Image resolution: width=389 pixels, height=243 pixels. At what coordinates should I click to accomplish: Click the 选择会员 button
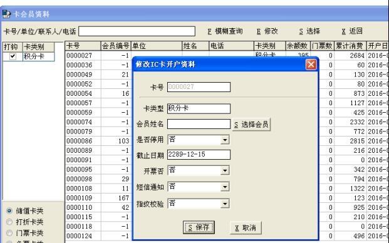tap(251, 125)
